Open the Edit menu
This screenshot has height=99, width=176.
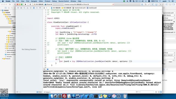[x=18, y=1]
